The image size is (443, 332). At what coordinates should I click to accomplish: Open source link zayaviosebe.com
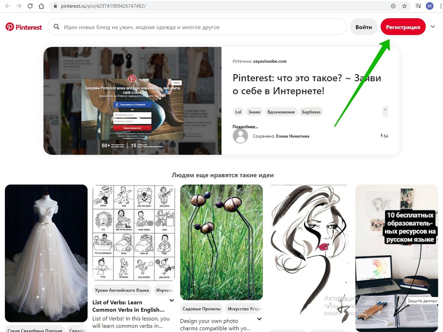270,61
